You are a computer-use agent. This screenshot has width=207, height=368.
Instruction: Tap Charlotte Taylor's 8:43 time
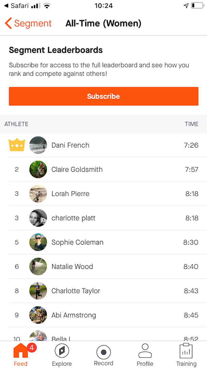(x=191, y=291)
